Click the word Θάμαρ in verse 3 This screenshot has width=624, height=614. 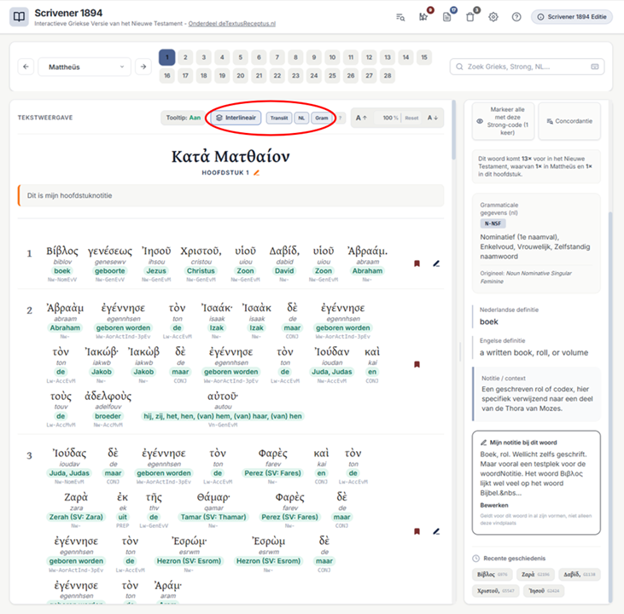pos(213,497)
